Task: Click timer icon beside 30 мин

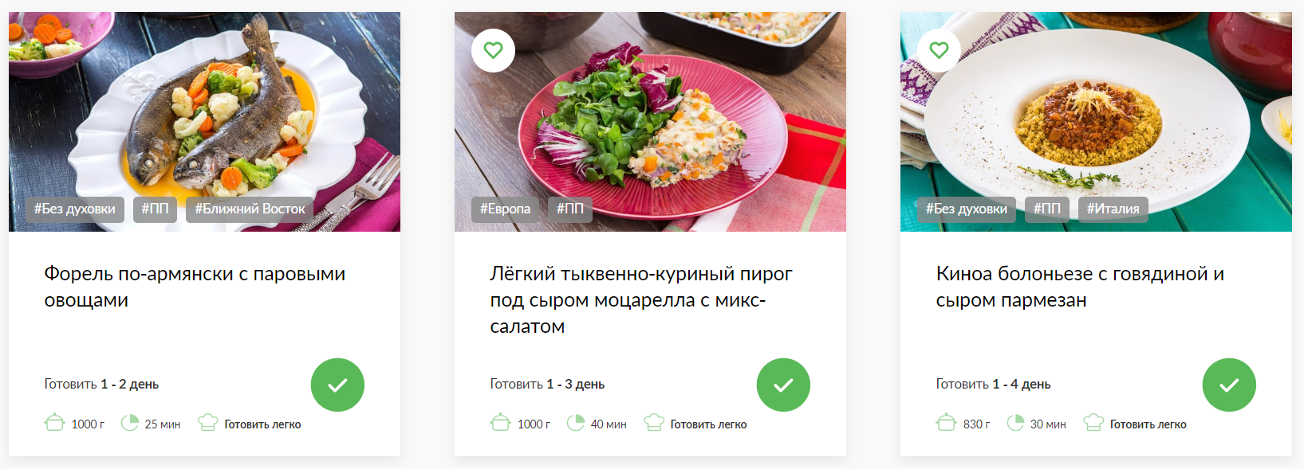Action: 1014,422
